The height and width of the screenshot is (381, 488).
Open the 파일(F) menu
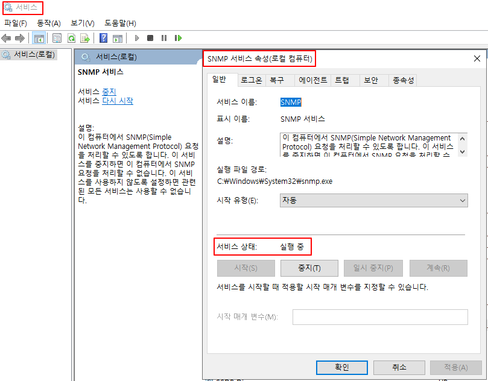16,24
